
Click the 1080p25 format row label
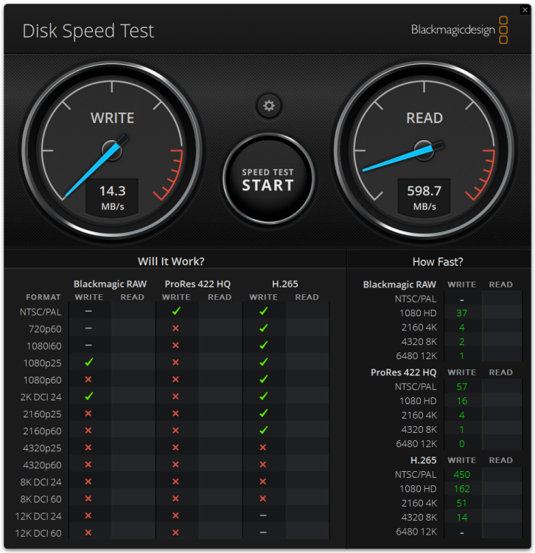pyautogui.click(x=42, y=363)
